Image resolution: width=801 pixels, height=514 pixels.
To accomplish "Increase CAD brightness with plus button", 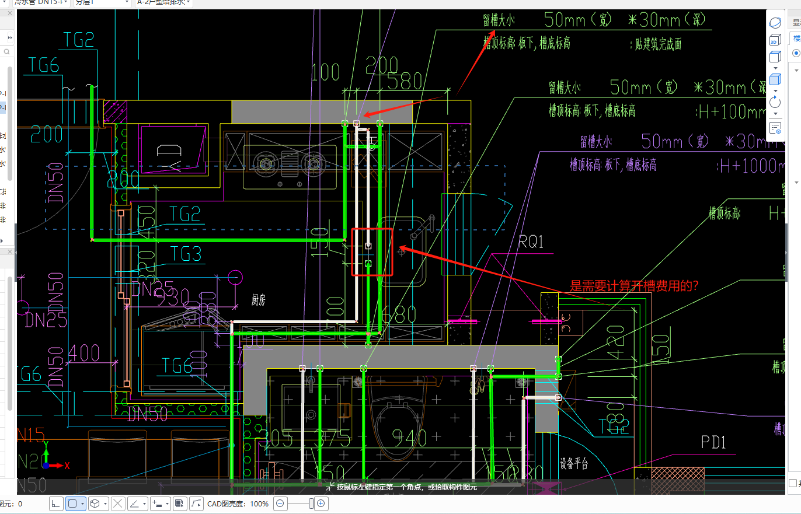I will [321, 503].
